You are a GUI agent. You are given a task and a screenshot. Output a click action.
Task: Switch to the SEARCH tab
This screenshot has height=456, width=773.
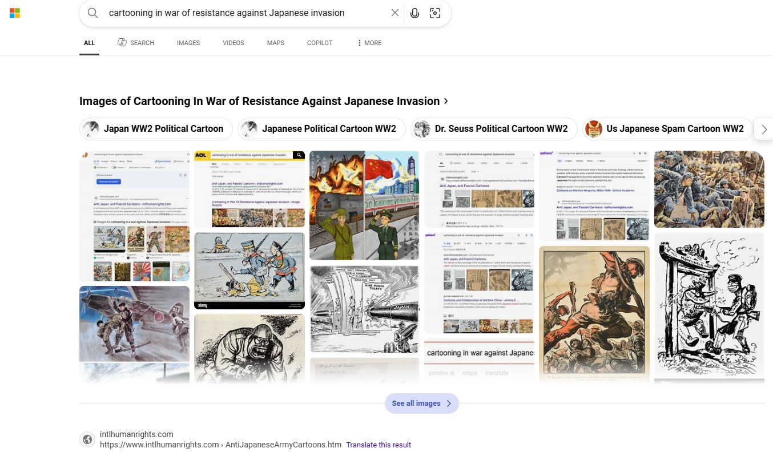coord(136,43)
